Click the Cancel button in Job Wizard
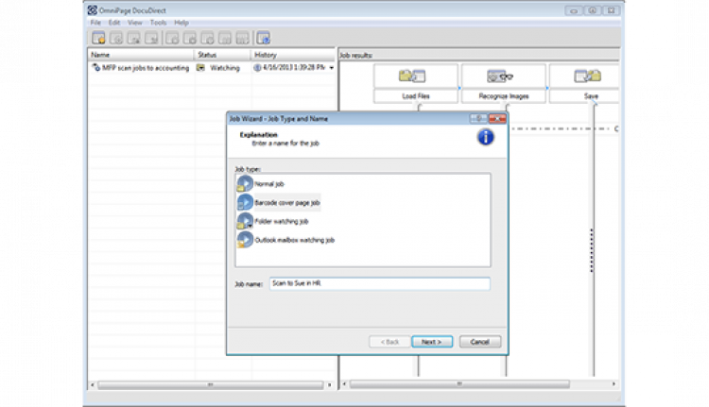Screen dimensions: 709x407 (x=479, y=342)
